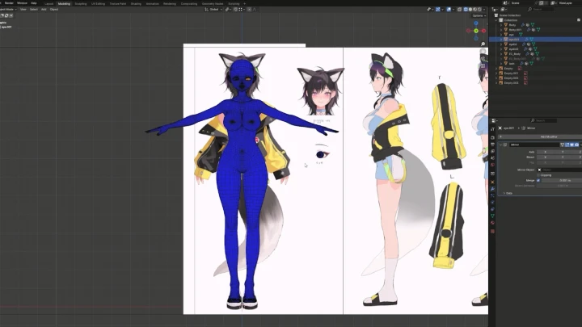The width and height of the screenshot is (582, 327).
Task: Toggle Bisect X
Action: pyautogui.click(x=546, y=157)
